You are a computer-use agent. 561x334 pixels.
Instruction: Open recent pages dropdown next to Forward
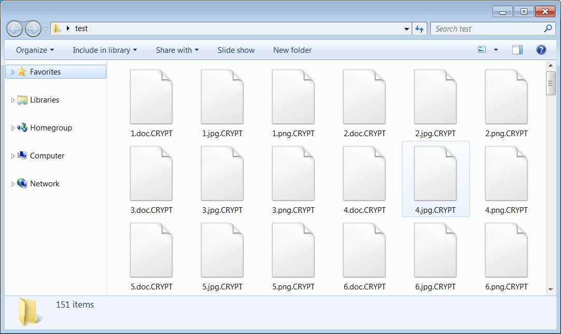(x=46, y=29)
